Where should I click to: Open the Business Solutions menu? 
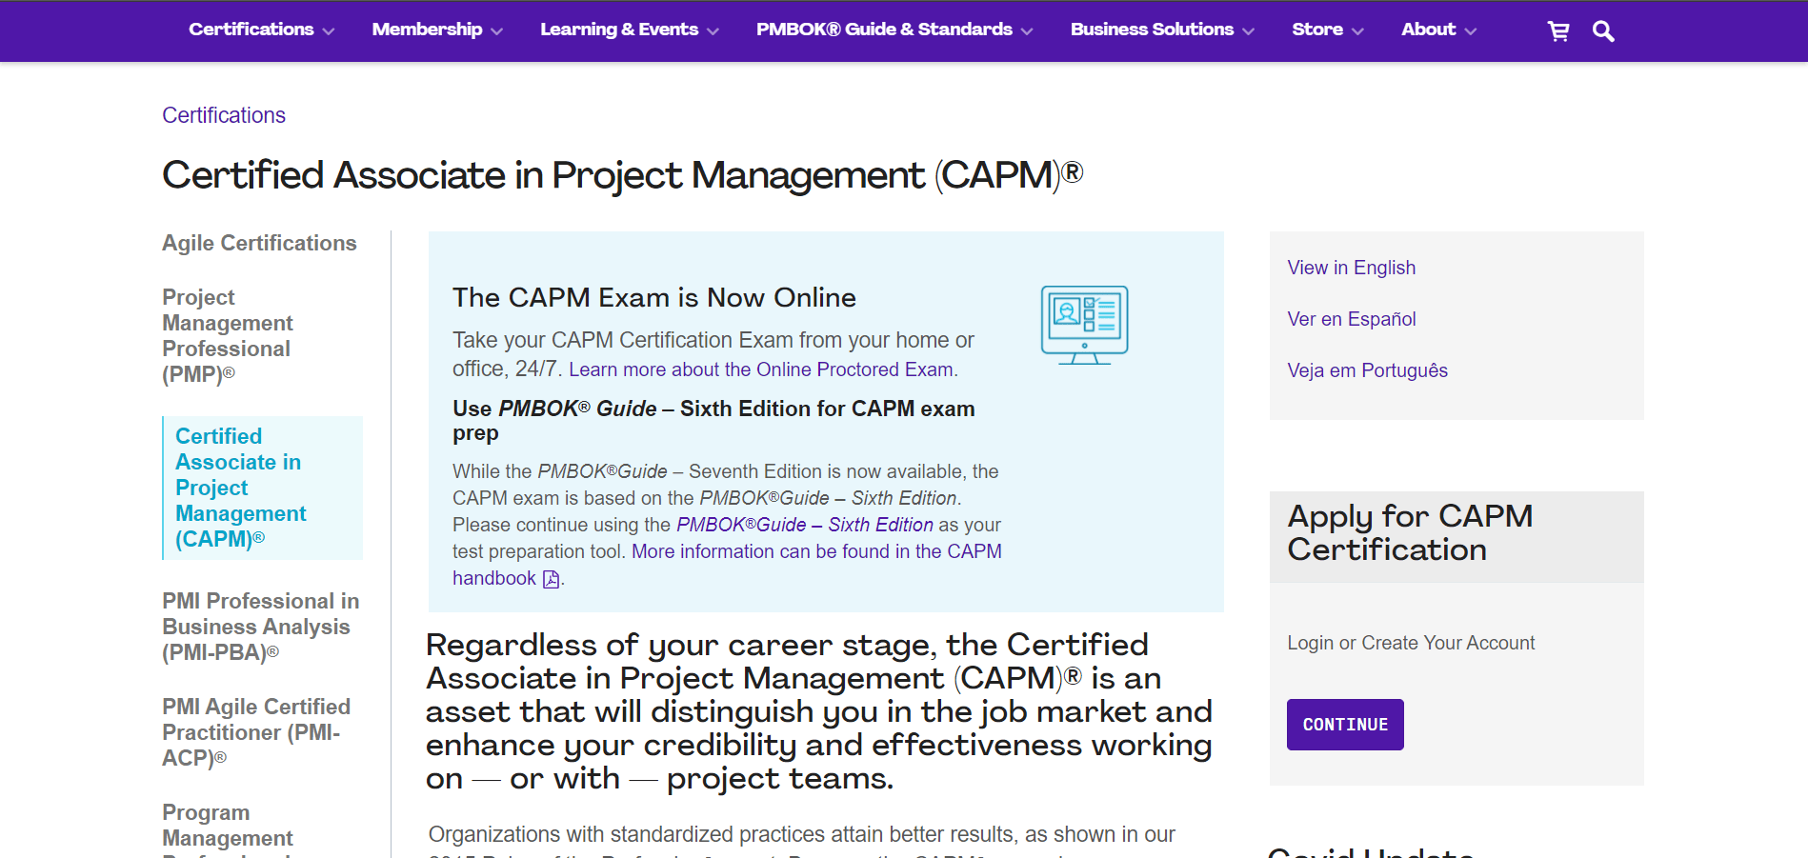pos(1152,30)
